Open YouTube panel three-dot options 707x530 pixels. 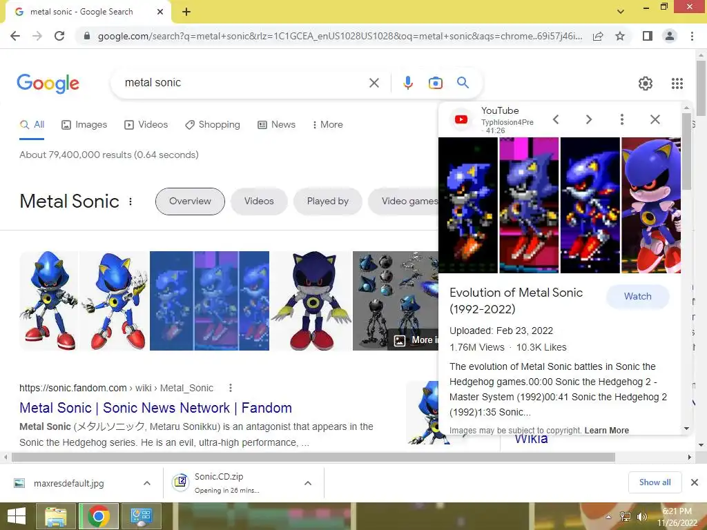[x=622, y=119]
